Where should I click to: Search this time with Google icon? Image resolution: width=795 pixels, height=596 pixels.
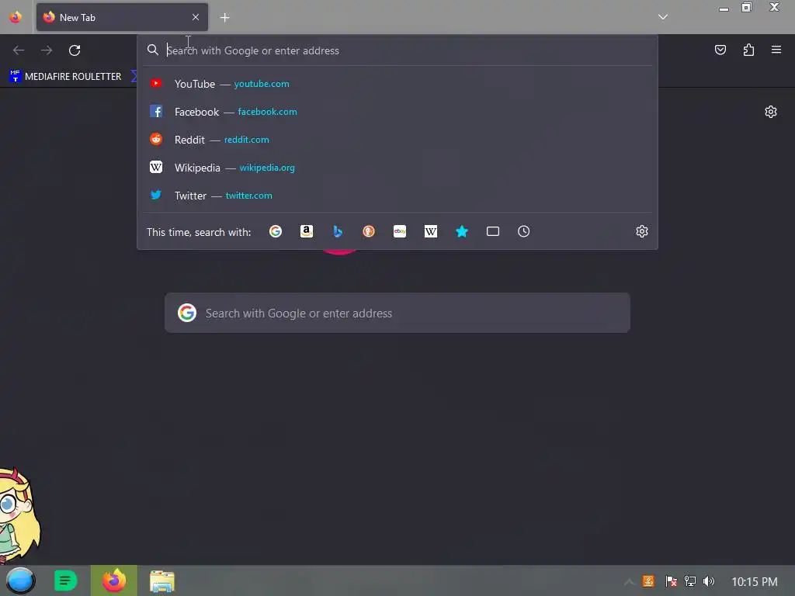(276, 231)
